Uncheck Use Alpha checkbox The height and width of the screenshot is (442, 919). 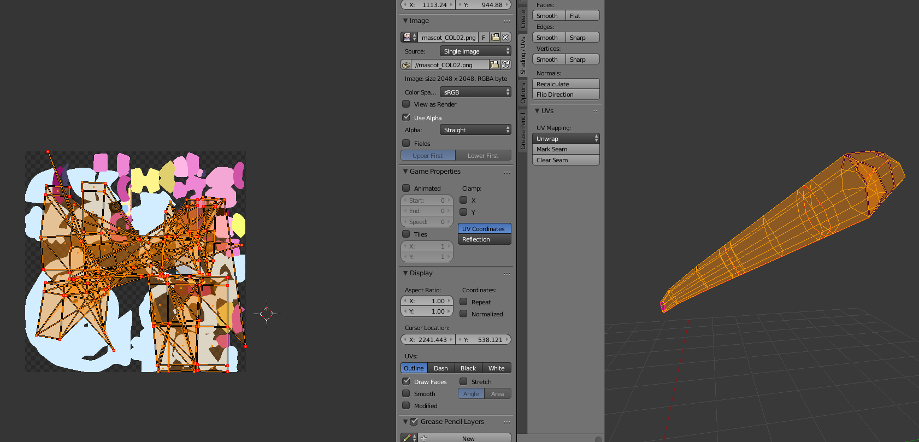click(x=406, y=117)
